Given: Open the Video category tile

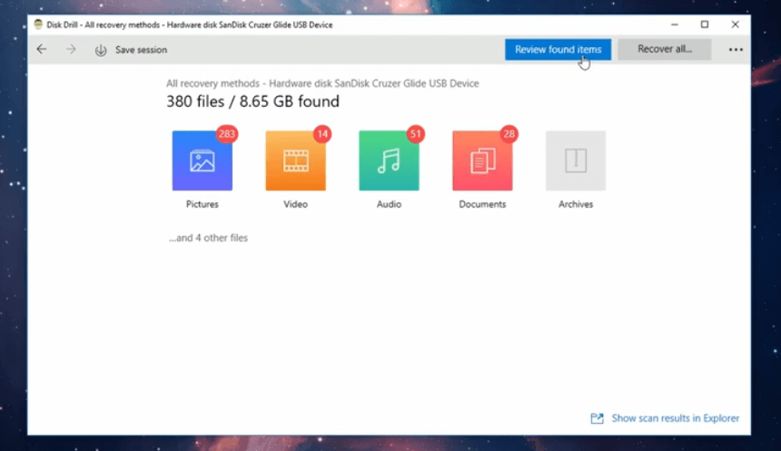Looking at the screenshot, I should (295, 161).
